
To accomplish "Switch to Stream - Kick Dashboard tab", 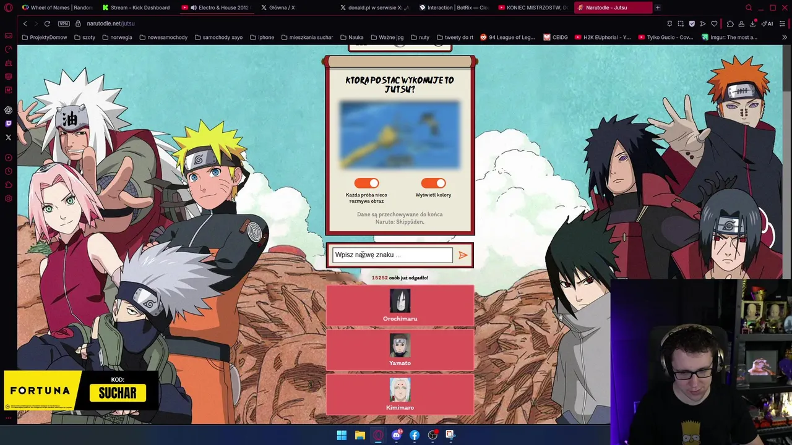I will click(136, 7).
